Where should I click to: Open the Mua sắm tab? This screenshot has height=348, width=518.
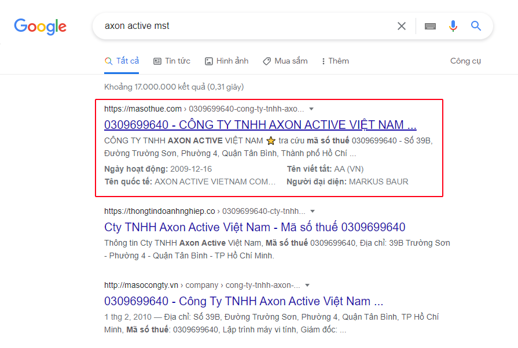click(x=285, y=61)
